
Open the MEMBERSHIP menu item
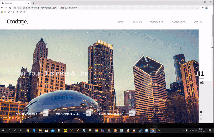pos(157,22)
